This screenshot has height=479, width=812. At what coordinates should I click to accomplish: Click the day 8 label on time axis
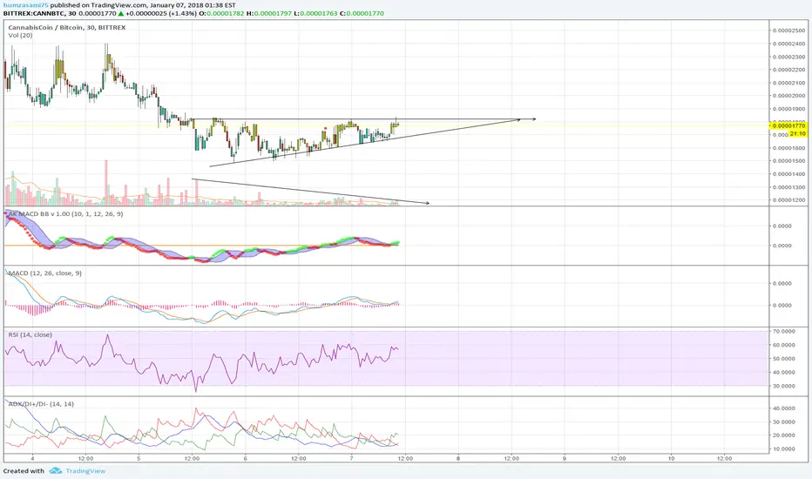[x=458, y=458]
